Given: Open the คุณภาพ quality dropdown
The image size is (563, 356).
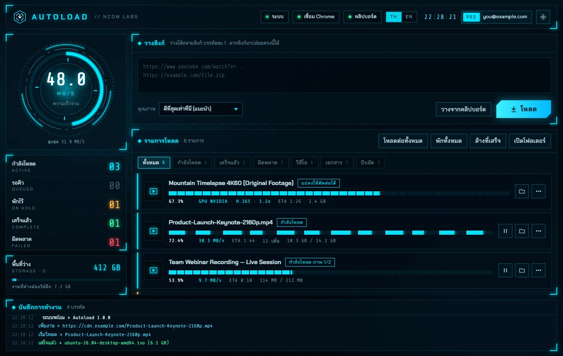Looking at the screenshot, I should pyautogui.click(x=201, y=109).
